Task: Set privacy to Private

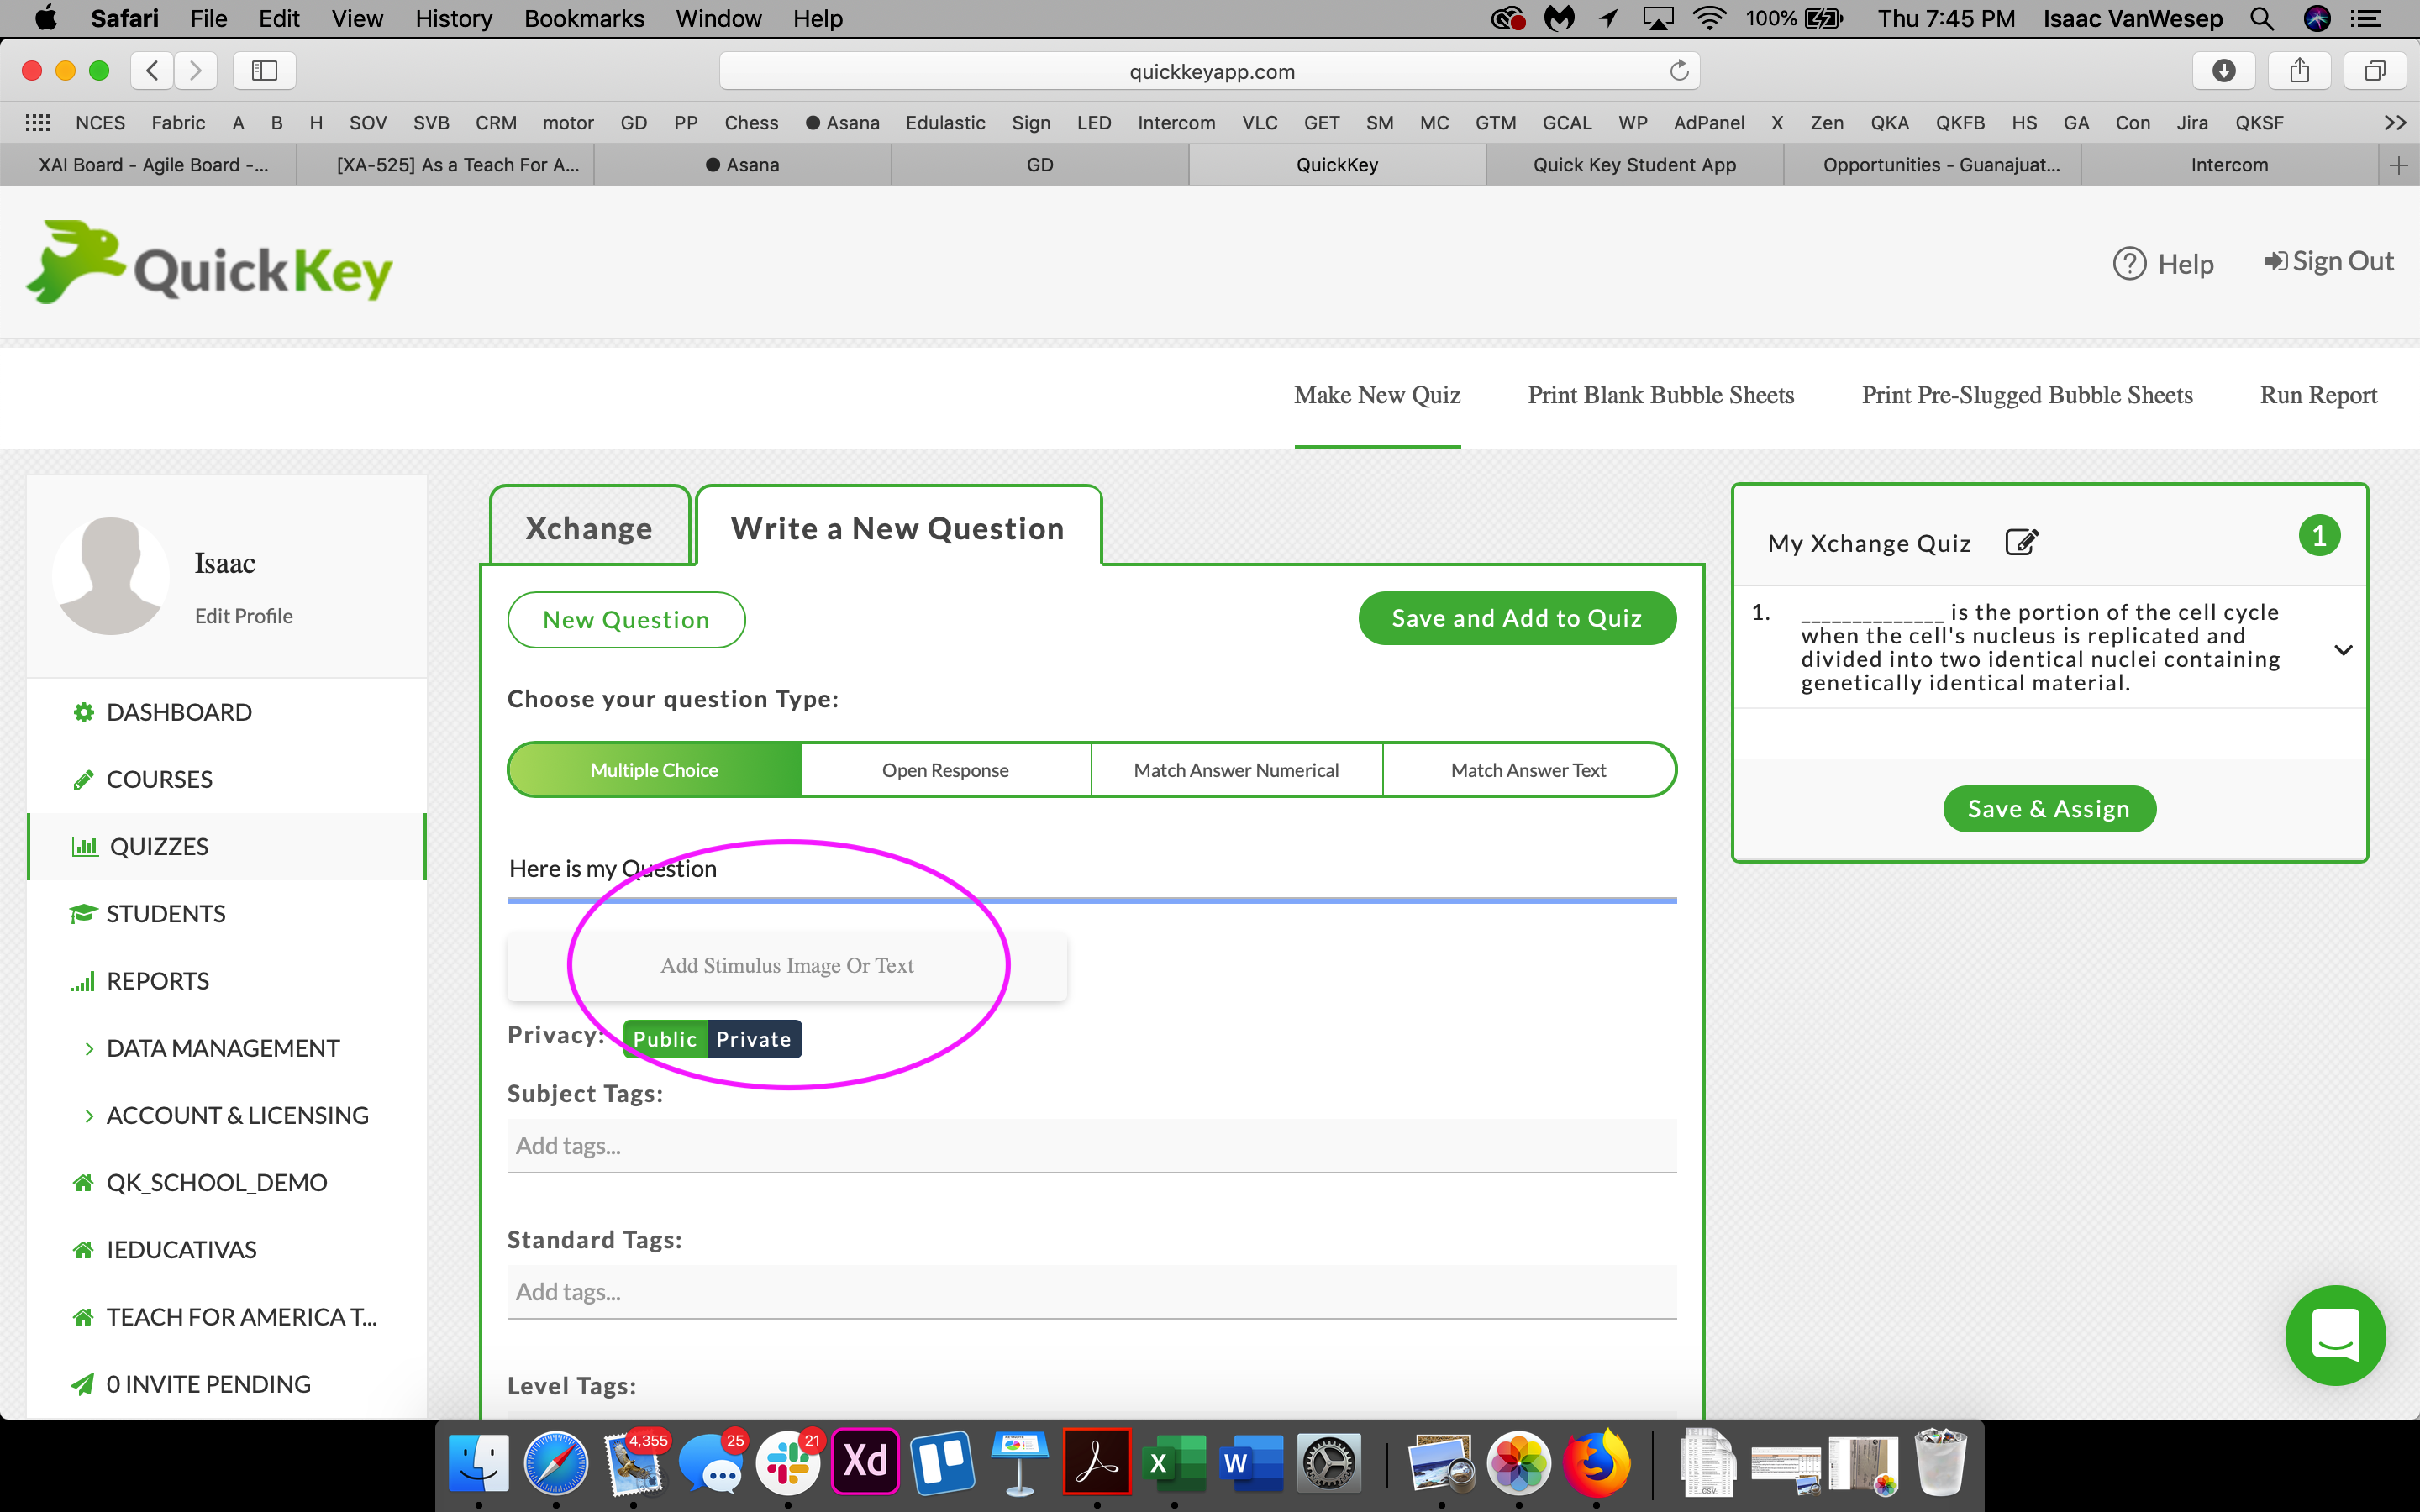Action: tap(754, 1039)
